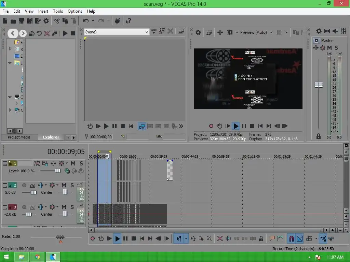Toggle Enable Snapping magnet icon
Viewport: 350px width, 262px height.
pos(291,238)
